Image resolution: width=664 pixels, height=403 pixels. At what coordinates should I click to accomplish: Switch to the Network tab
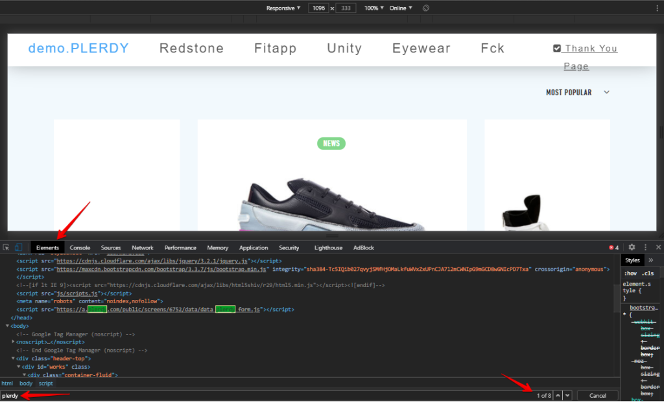pyautogui.click(x=143, y=248)
